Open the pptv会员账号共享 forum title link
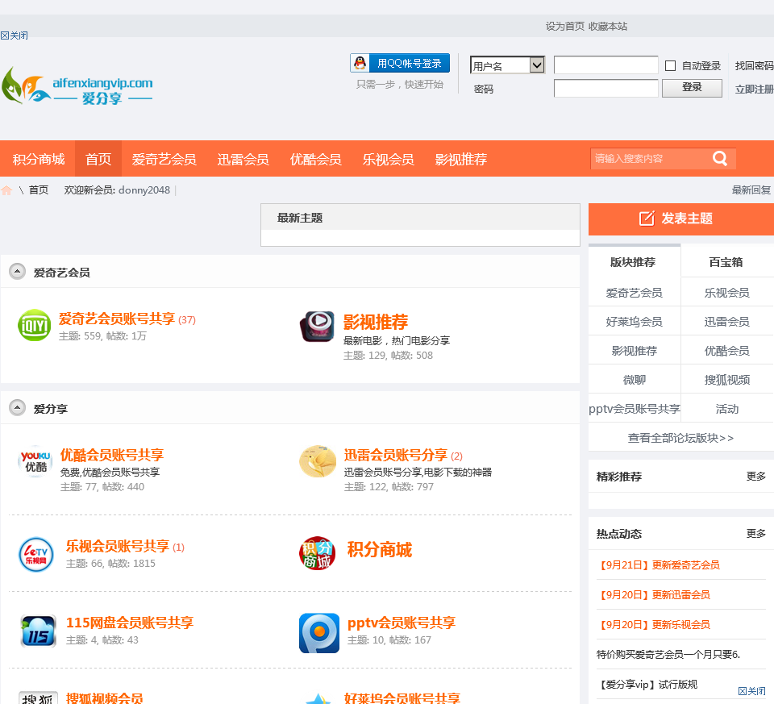The image size is (774, 704). [402, 623]
